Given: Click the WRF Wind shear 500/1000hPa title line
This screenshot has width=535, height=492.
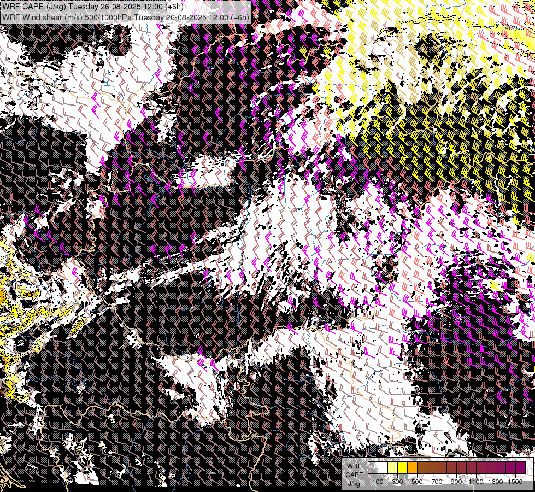Looking at the screenshot, I should coord(126,17).
